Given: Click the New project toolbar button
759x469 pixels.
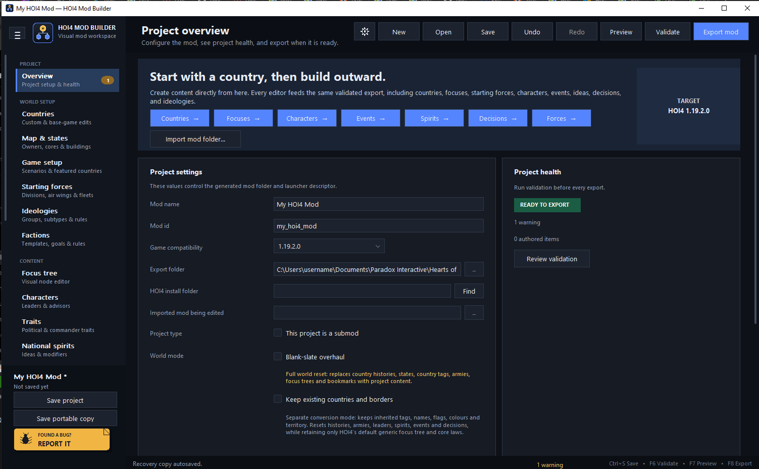Looking at the screenshot, I should pos(399,32).
